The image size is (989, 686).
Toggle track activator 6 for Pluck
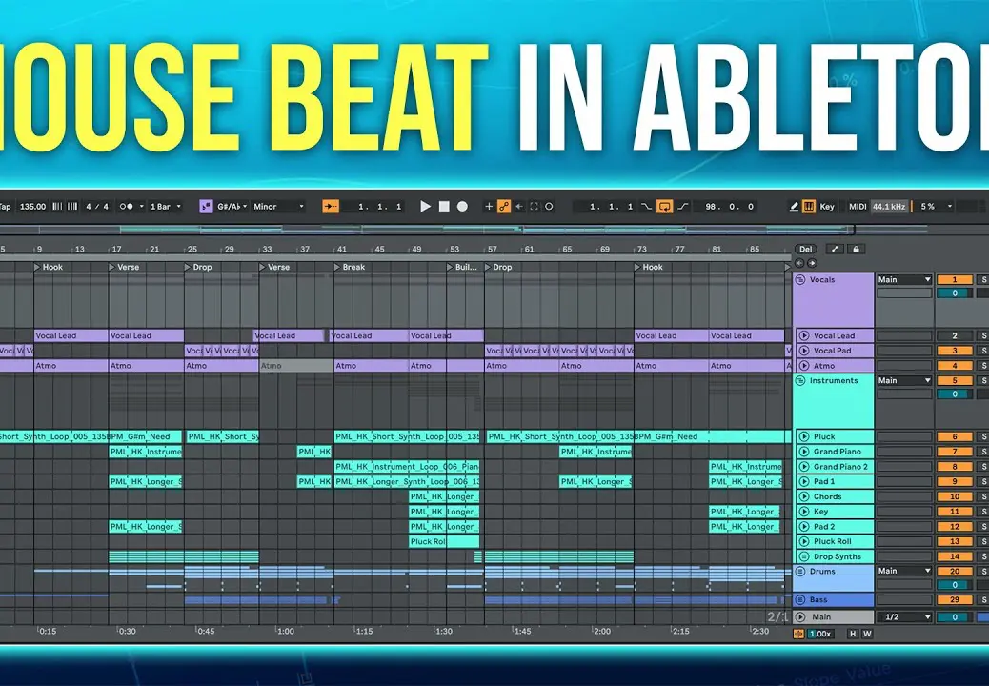pyautogui.click(x=955, y=436)
